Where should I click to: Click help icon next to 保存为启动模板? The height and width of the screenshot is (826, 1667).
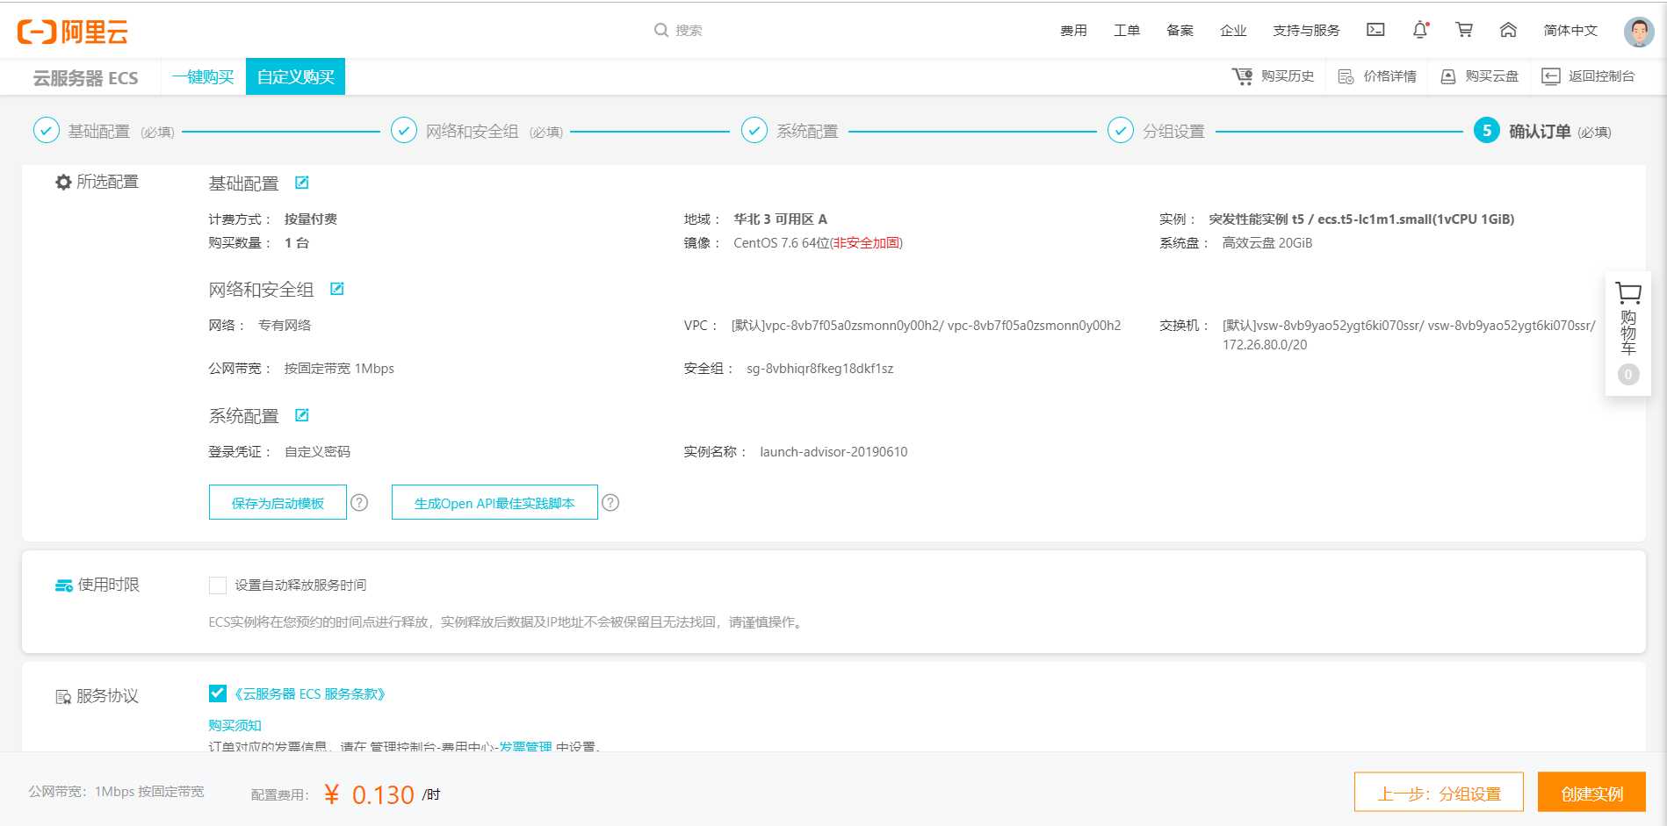coord(359,502)
